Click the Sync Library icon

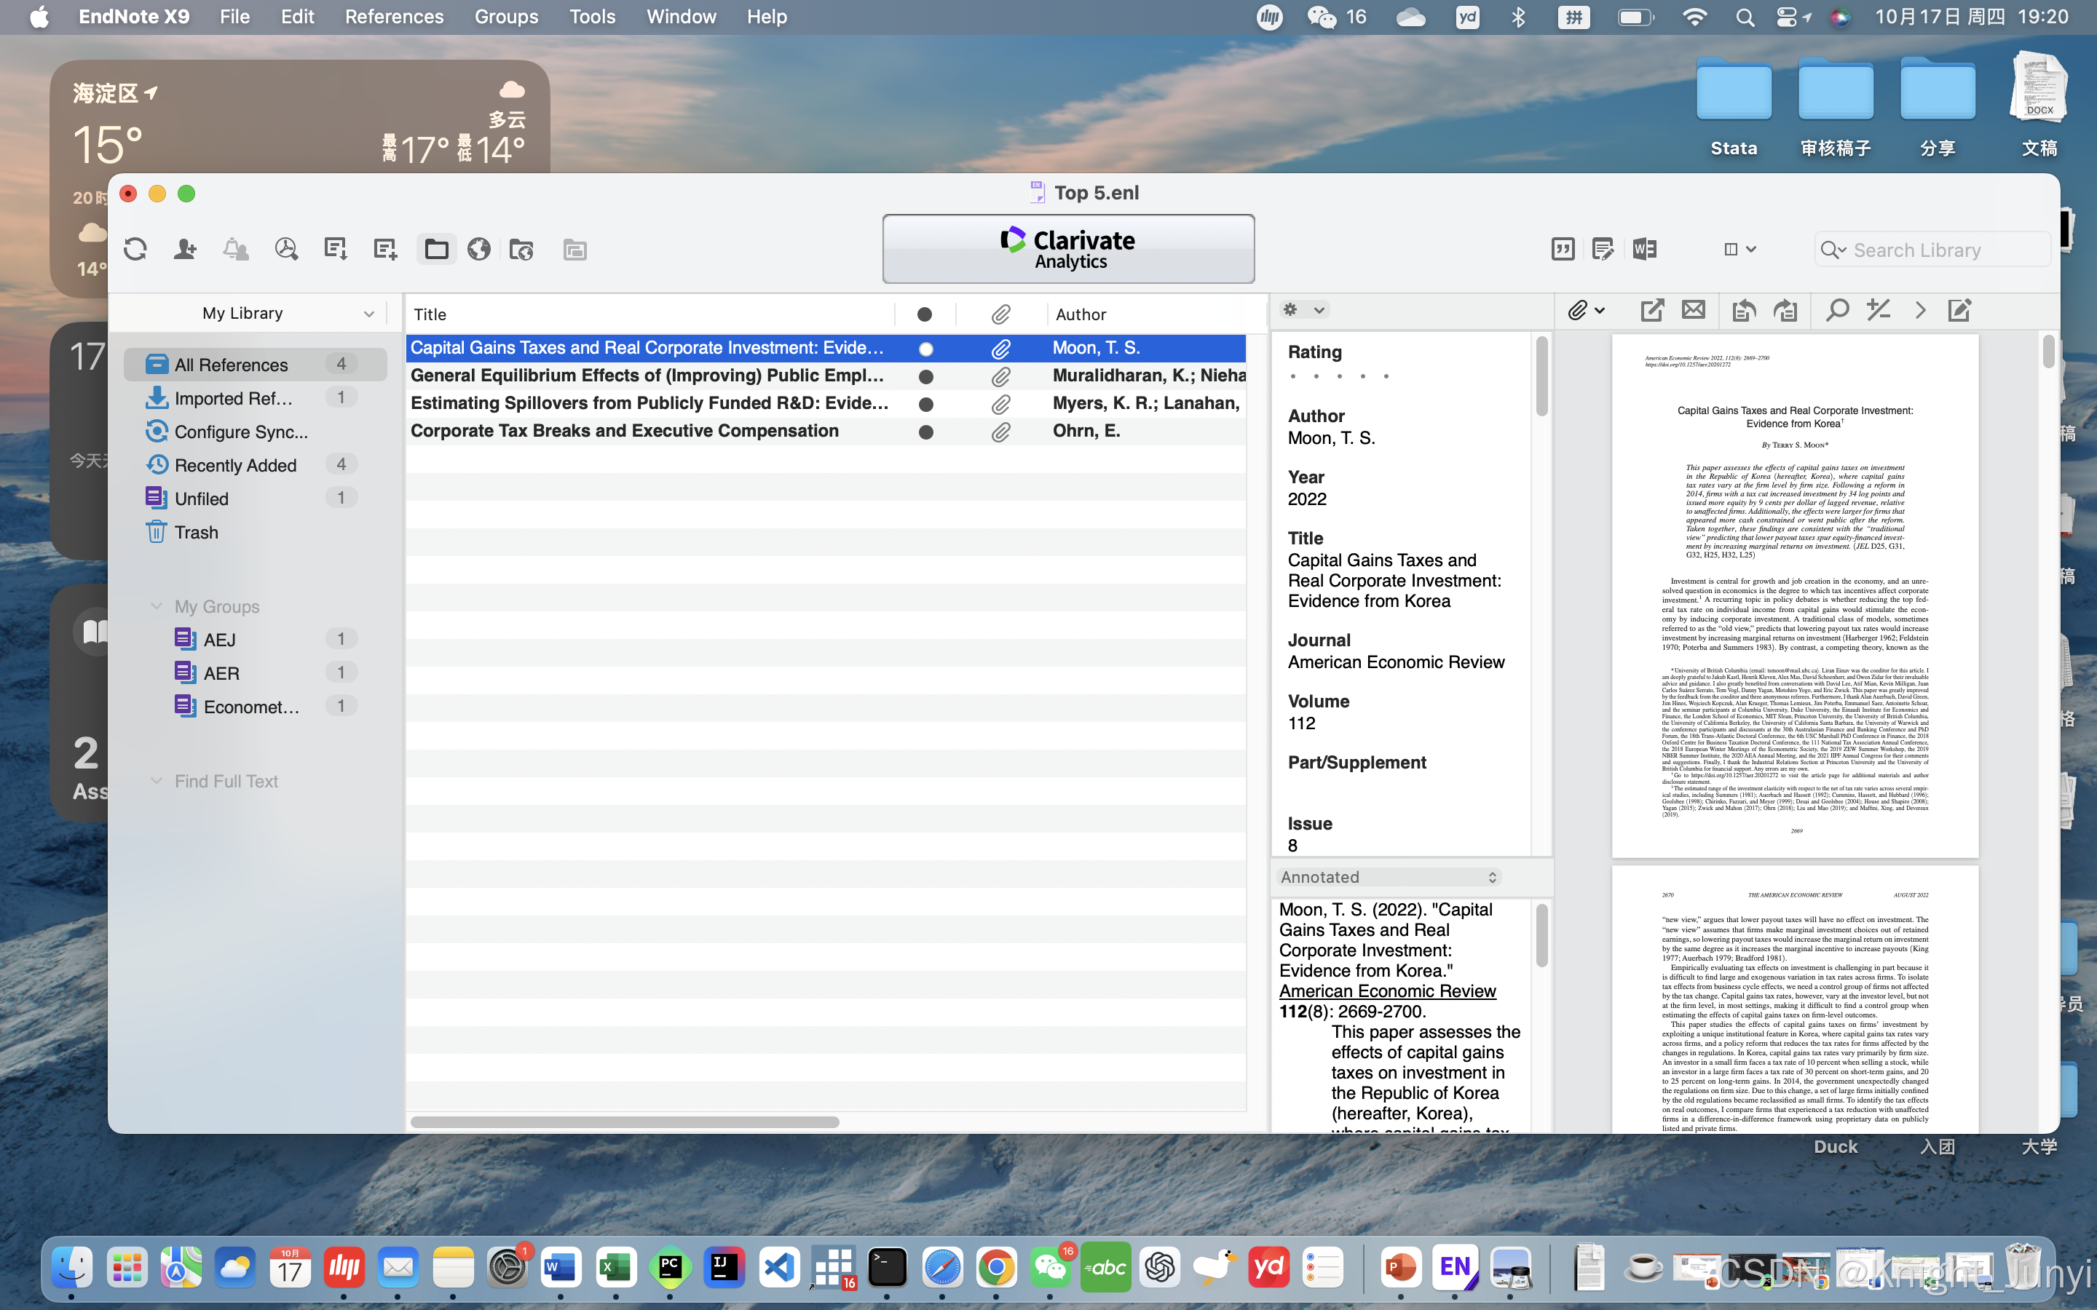coord(135,250)
